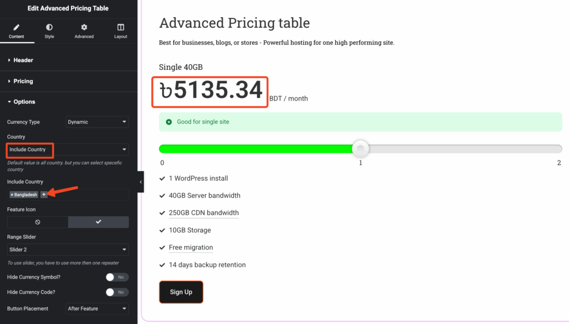Click the Layout panel icon
Image resolution: width=569 pixels, height=324 pixels.
pyautogui.click(x=121, y=27)
